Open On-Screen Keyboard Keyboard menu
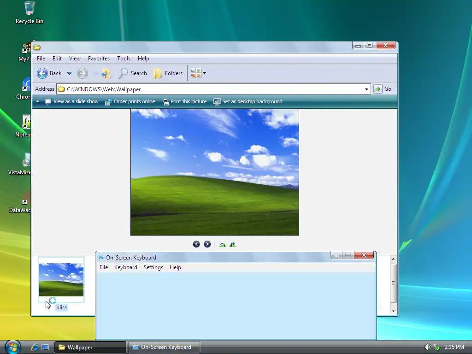 pos(125,267)
